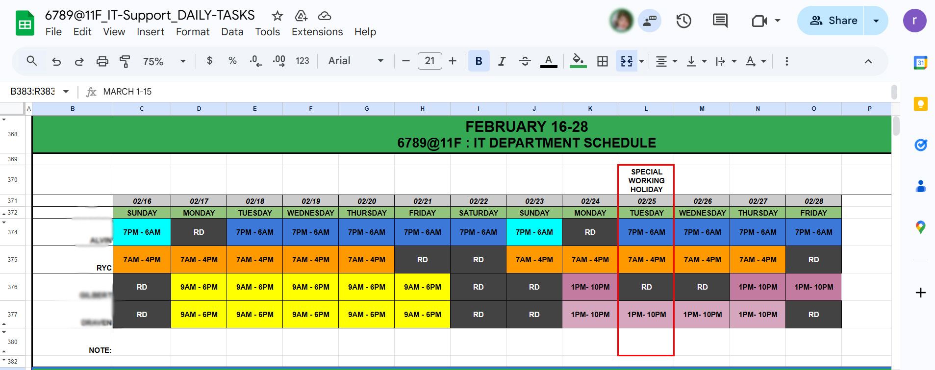The height and width of the screenshot is (370, 935).
Task: Open the Arial font dropdown
Action: click(x=356, y=61)
